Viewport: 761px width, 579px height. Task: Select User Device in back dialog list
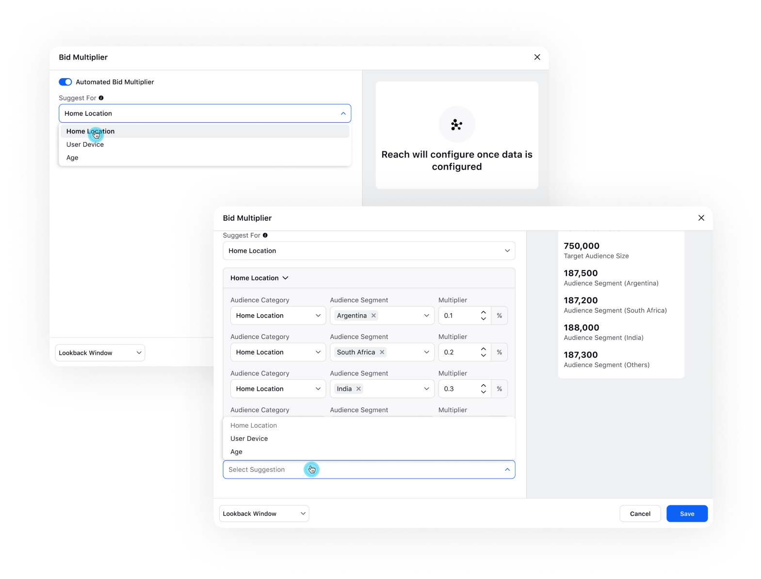[205, 145]
